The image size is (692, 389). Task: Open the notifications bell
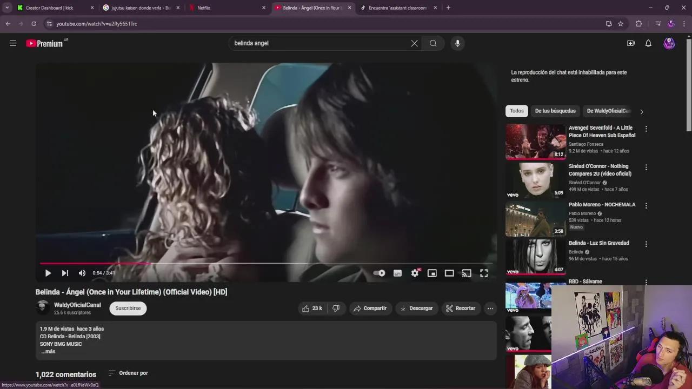pyautogui.click(x=648, y=43)
